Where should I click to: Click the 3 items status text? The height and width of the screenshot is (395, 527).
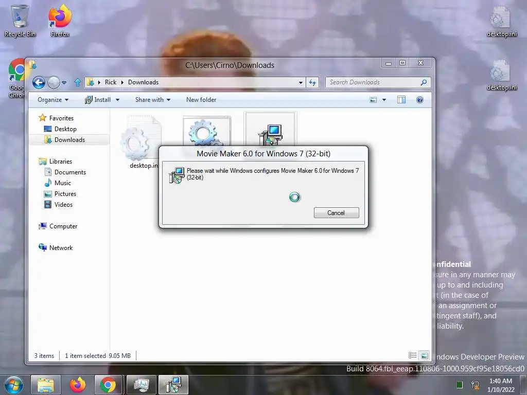(x=44, y=356)
